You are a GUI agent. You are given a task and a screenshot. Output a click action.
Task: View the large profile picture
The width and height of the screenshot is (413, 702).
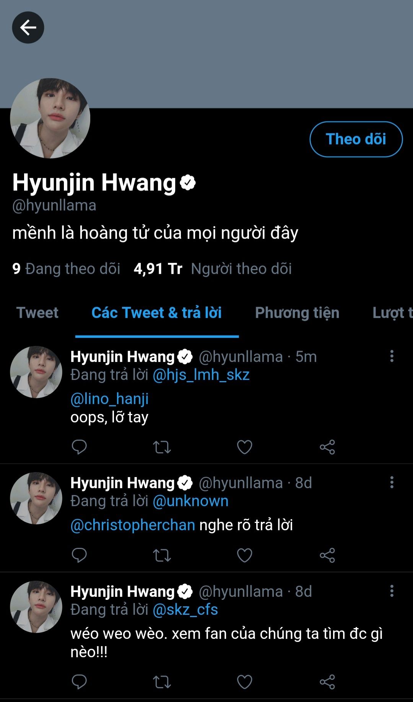[x=50, y=118]
